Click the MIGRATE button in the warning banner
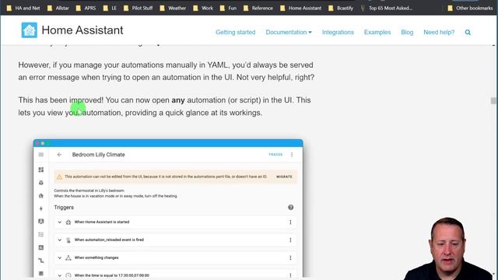The width and height of the screenshot is (498, 280). 284,177
